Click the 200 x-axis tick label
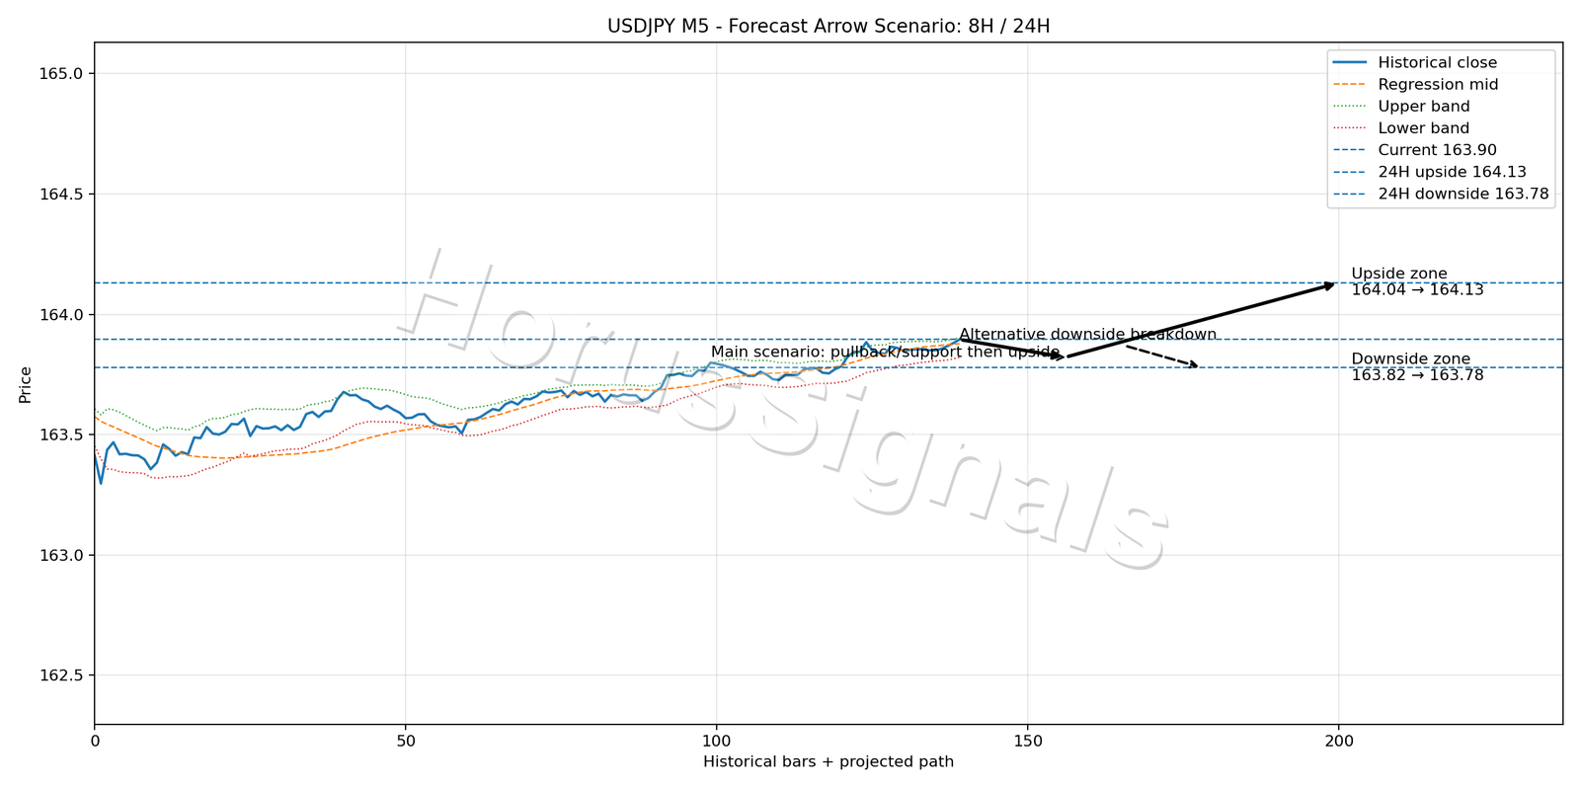1580x790 pixels. click(1338, 740)
